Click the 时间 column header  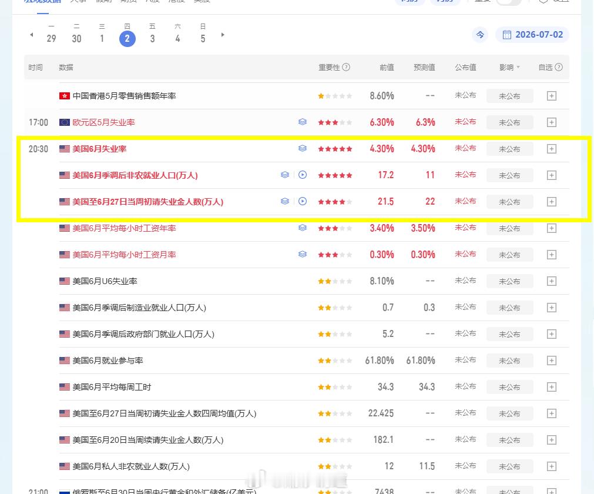pyautogui.click(x=36, y=68)
